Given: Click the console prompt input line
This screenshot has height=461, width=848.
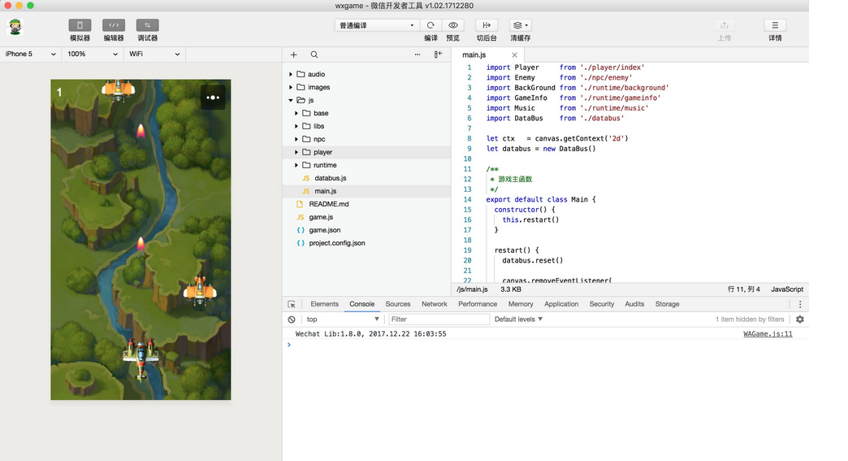Looking at the screenshot, I should pos(546,345).
